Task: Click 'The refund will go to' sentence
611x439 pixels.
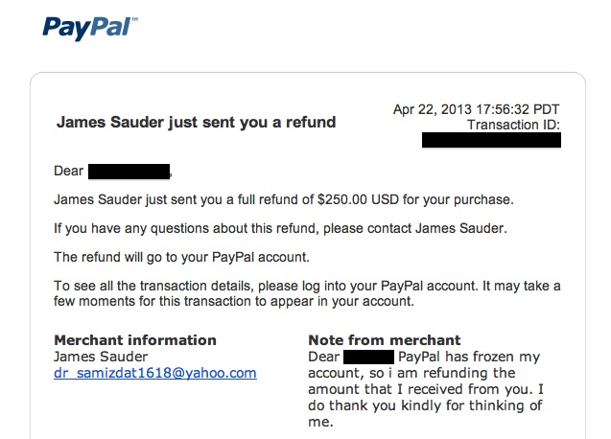Action: pyautogui.click(x=181, y=257)
